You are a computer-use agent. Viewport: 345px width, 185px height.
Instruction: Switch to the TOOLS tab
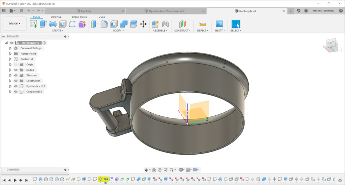click(101, 17)
